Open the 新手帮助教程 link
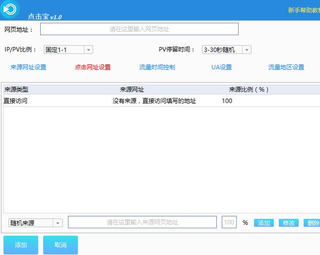Image resolution: width=320 pixels, height=255 pixels. pos(303,10)
